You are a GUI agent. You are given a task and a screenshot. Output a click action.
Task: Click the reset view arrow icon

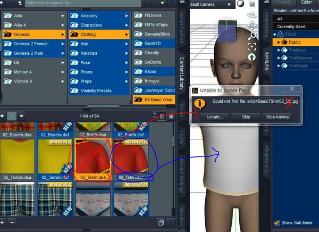click(252, 57)
